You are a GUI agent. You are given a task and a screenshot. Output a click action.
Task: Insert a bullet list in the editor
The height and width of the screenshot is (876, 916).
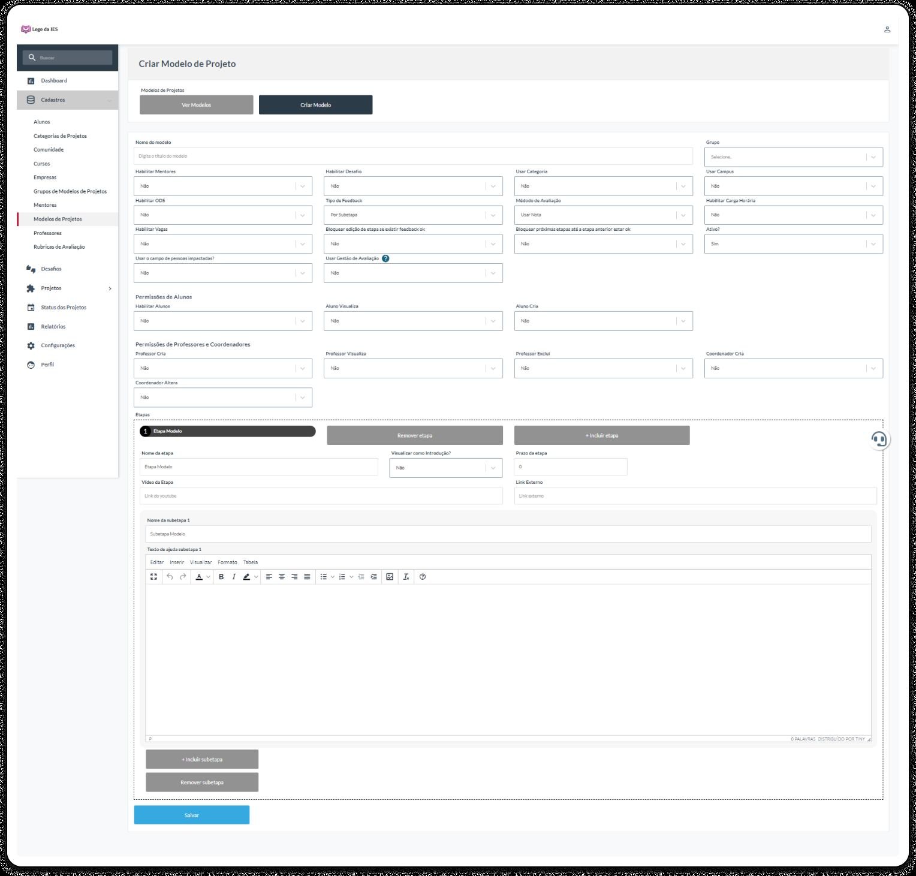click(324, 577)
